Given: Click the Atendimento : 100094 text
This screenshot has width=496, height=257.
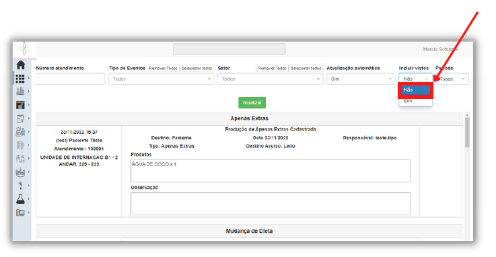Looking at the screenshot, I should pyautogui.click(x=79, y=149).
